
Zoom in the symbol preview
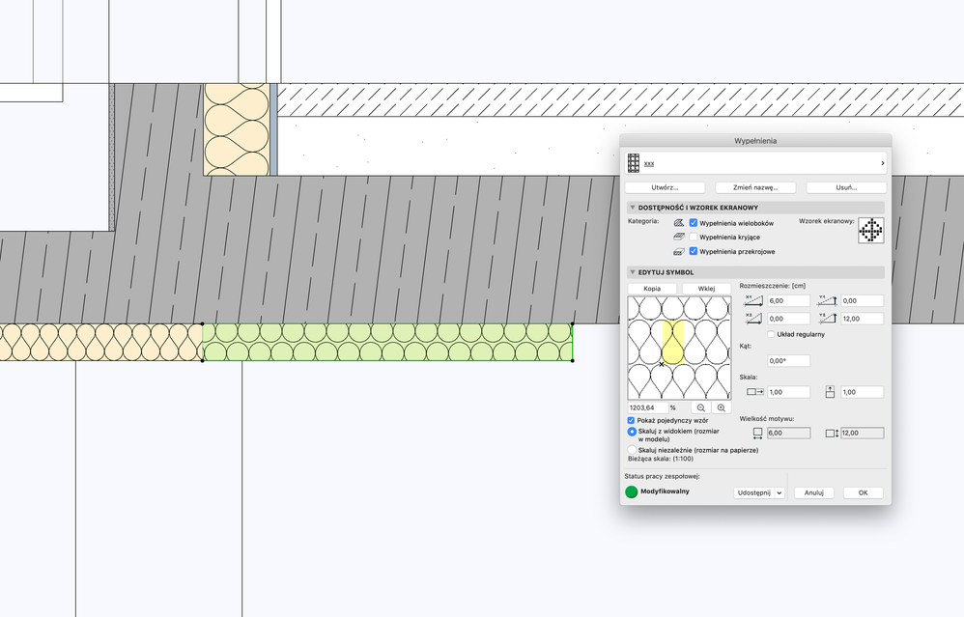[x=722, y=407]
